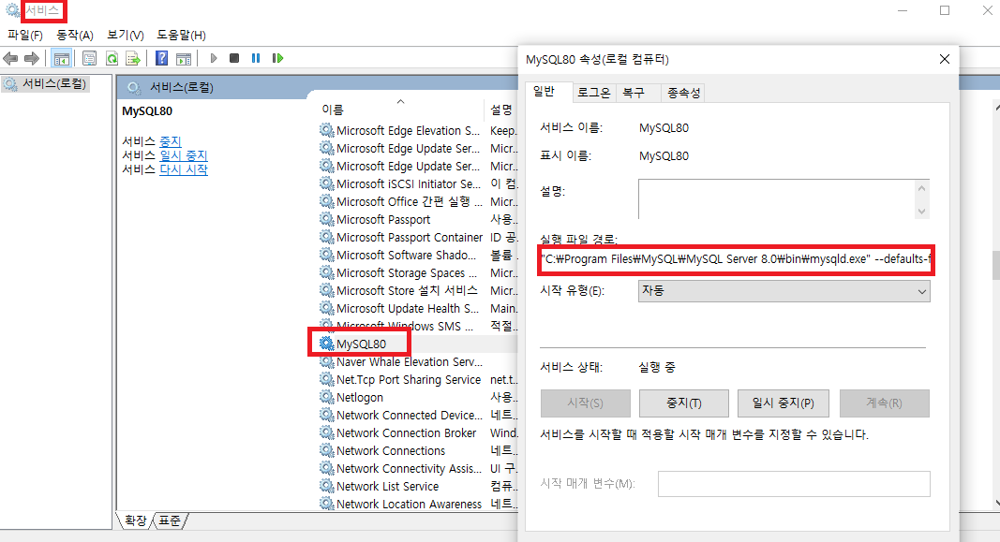Select the MySQL80 service row
This screenshot has width=1000, height=542.
click(x=418, y=344)
